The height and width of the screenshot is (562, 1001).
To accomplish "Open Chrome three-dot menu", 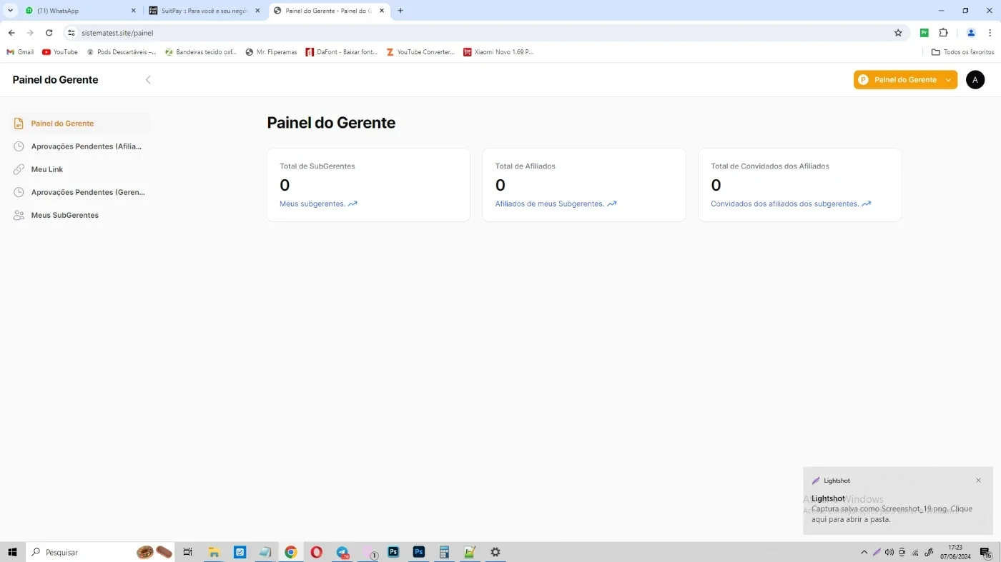I will pos(990,33).
